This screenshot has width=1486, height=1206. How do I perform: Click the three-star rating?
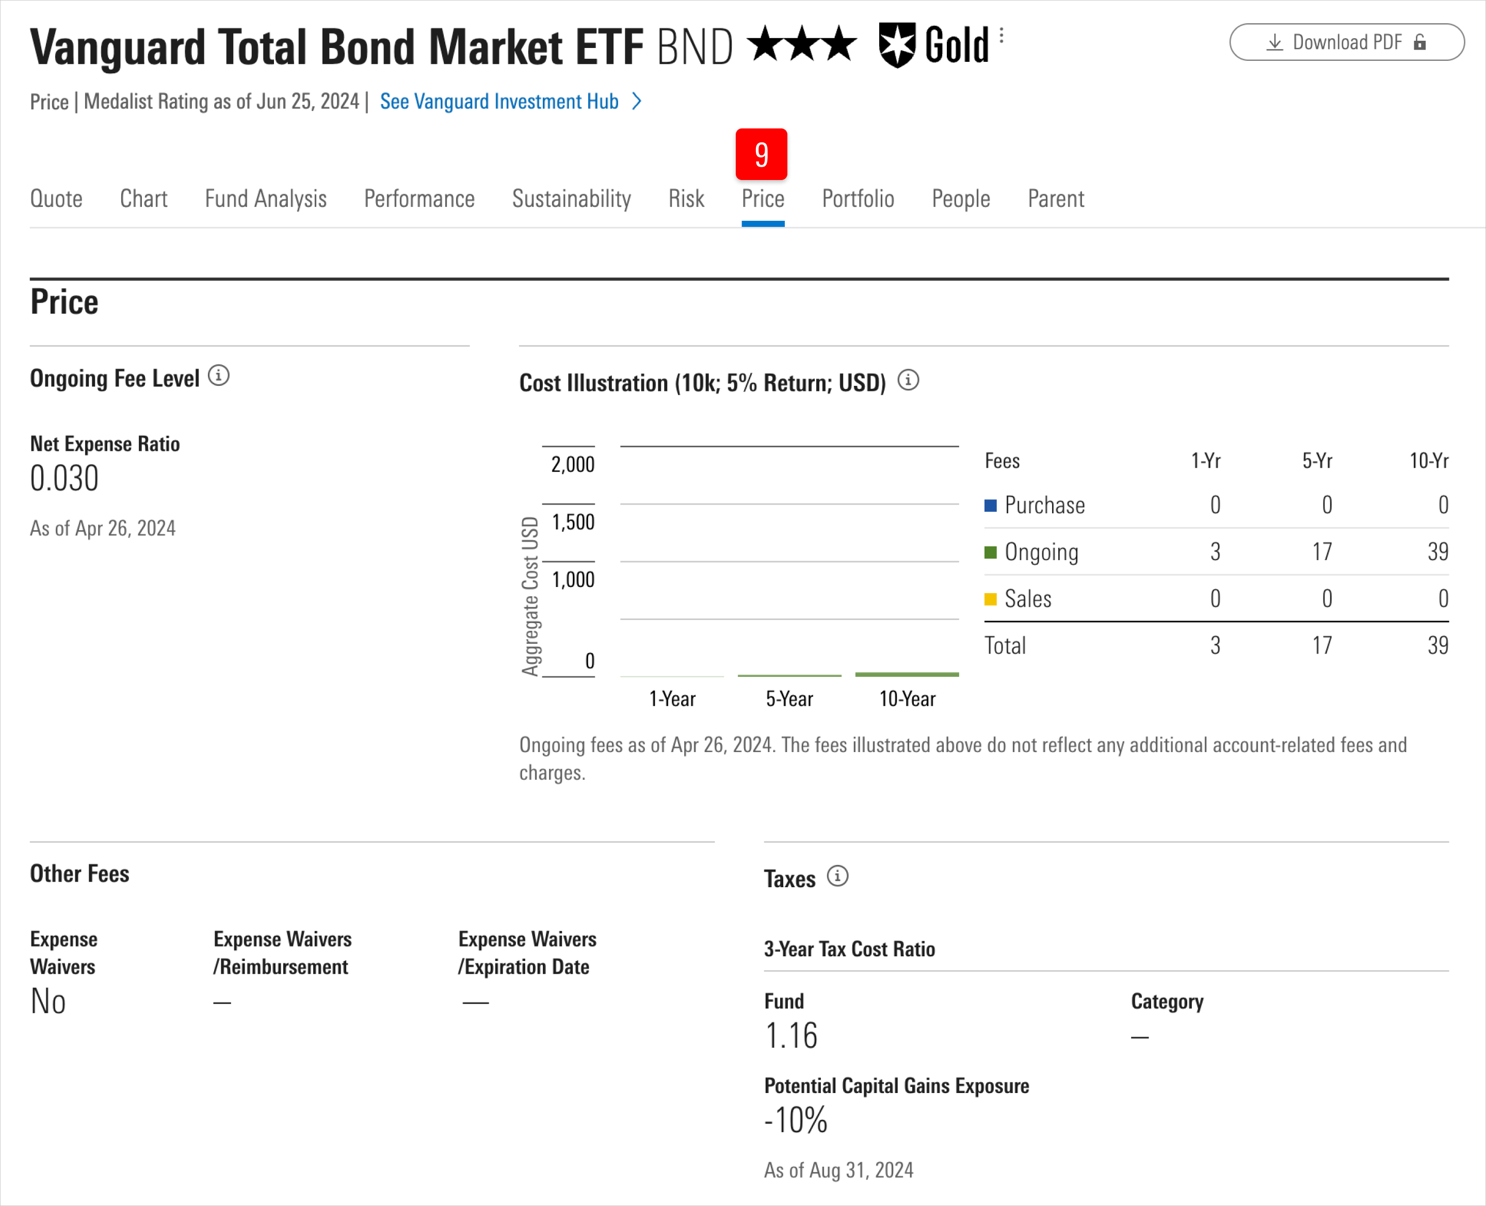coord(802,44)
